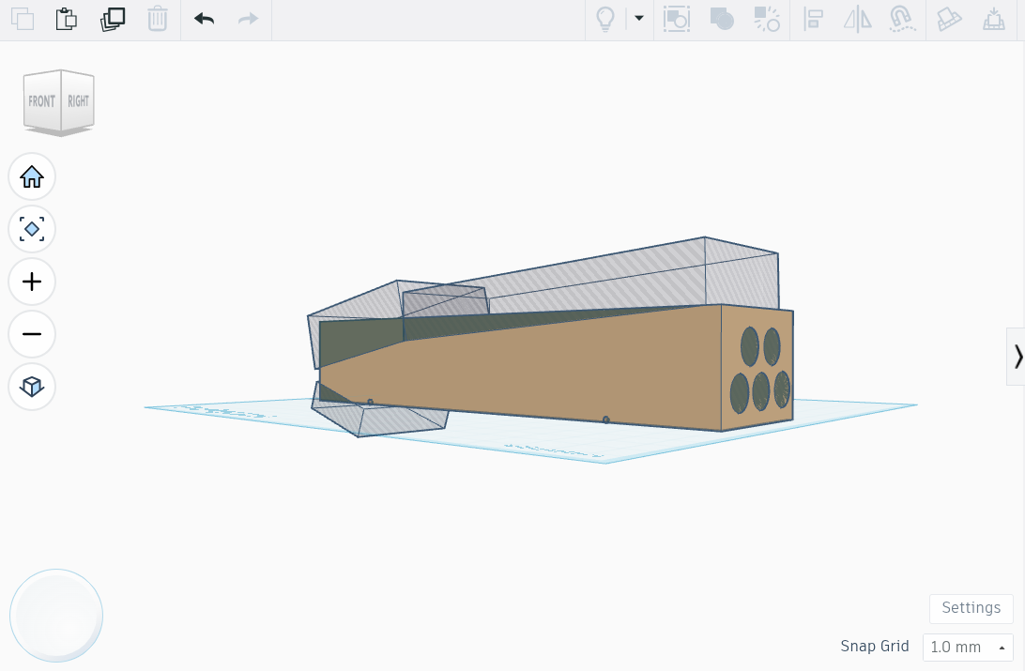1025x671 pixels.
Task: Open the Snap Grid 1.0 mm dropdown
Action: tap(968, 647)
